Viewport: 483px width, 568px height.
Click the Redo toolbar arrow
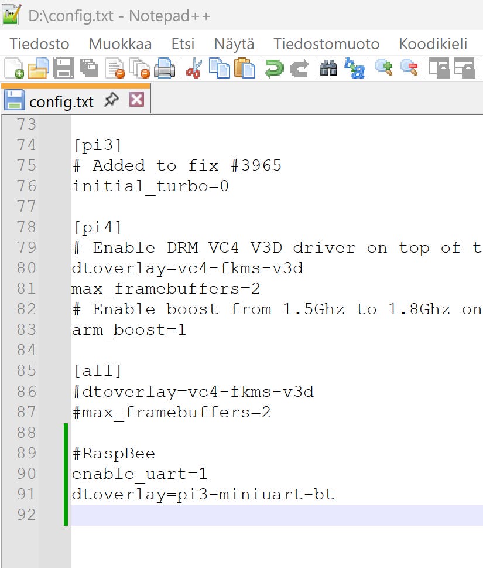pyautogui.click(x=300, y=68)
